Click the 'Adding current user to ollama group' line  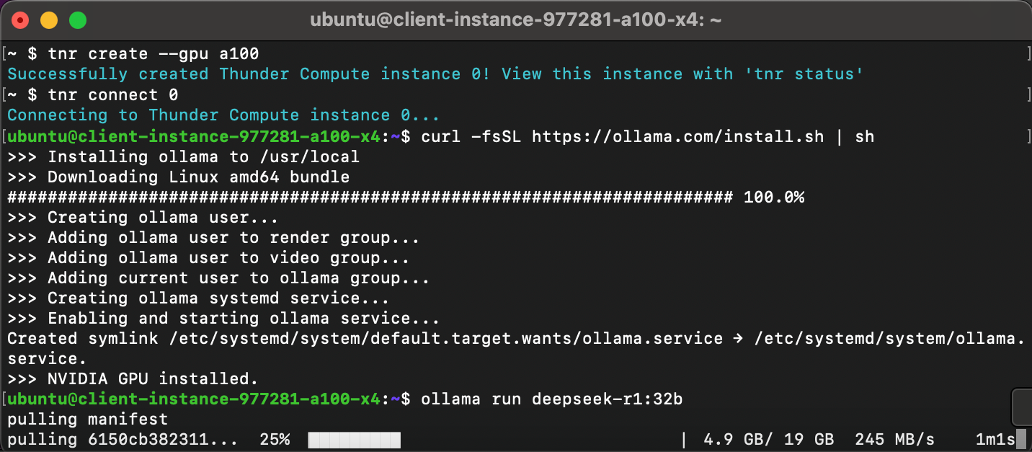218,278
